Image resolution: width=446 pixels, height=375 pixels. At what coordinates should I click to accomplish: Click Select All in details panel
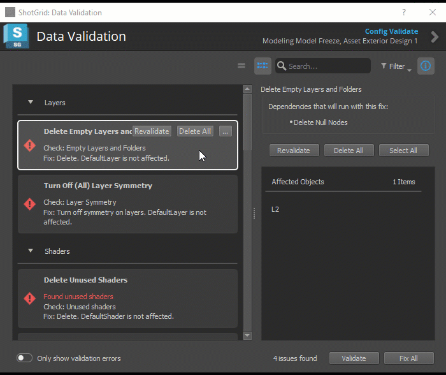click(x=403, y=151)
